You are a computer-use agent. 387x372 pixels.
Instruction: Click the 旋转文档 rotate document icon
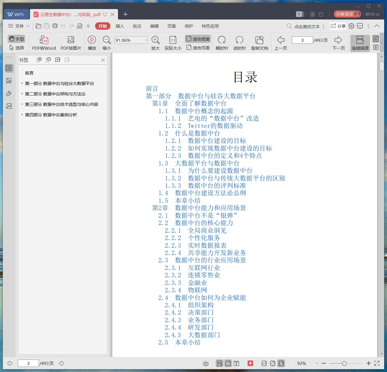(259, 40)
